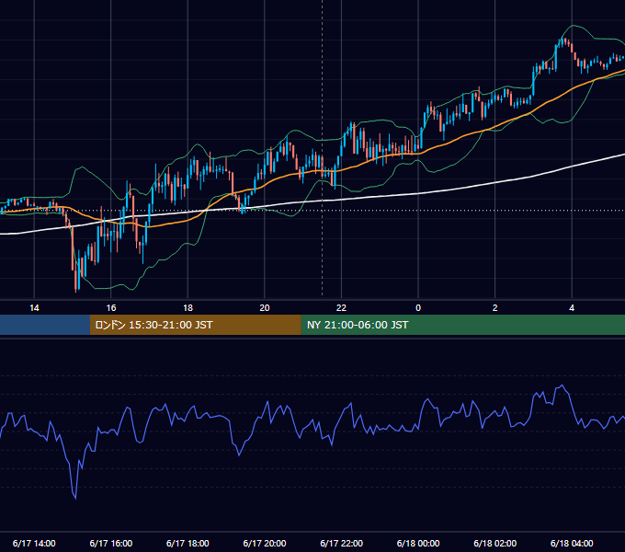
Task: Click the 22 hour axis label
Action: [x=341, y=308]
